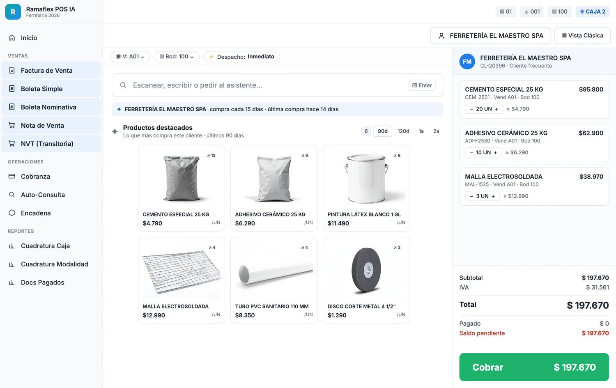Open the Despacho Inmediato selector

pyautogui.click(x=241, y=57)
